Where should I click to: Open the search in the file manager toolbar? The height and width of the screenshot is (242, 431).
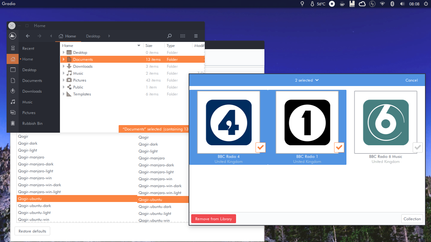pos(169,36)
